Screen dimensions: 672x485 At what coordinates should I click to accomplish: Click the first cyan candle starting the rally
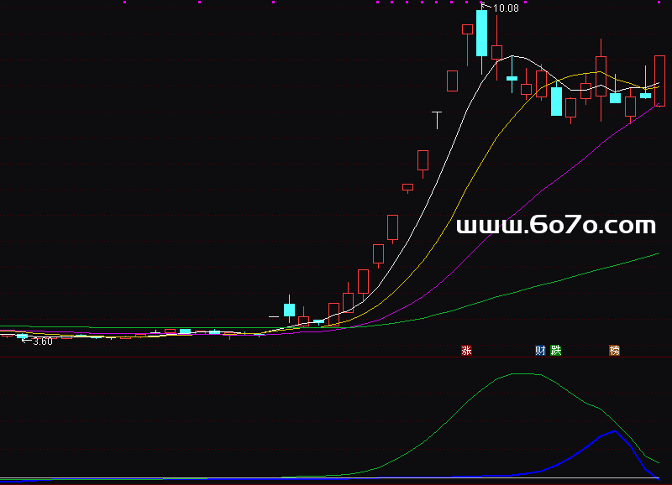pos(289,310)
